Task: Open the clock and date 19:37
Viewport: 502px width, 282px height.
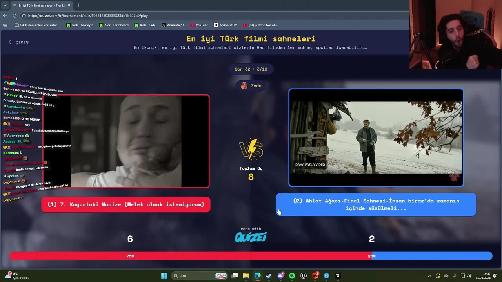Action: point(483,276)
